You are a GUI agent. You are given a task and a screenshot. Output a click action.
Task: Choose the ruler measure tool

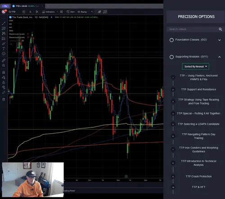pyautogui.click(x=4, y=60)
